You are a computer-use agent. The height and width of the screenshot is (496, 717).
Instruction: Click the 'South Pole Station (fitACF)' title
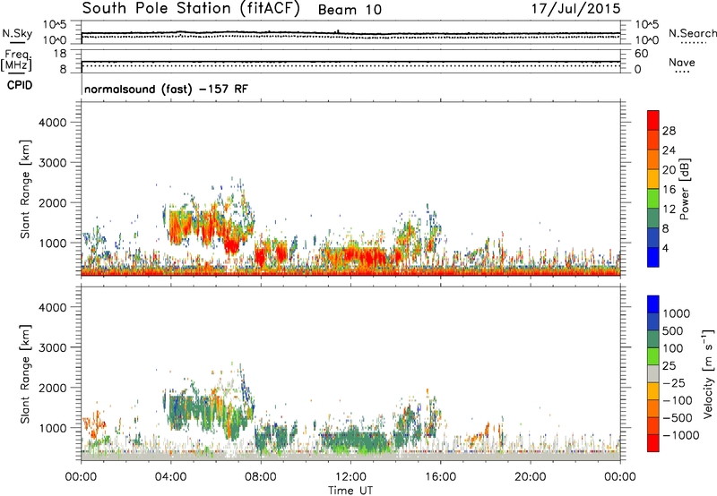point(191,8)
